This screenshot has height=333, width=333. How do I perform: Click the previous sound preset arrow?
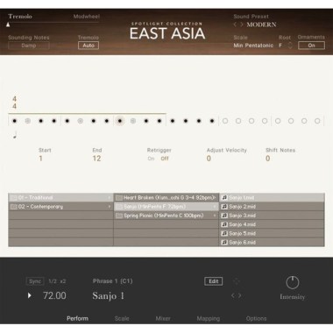point(235,25)
